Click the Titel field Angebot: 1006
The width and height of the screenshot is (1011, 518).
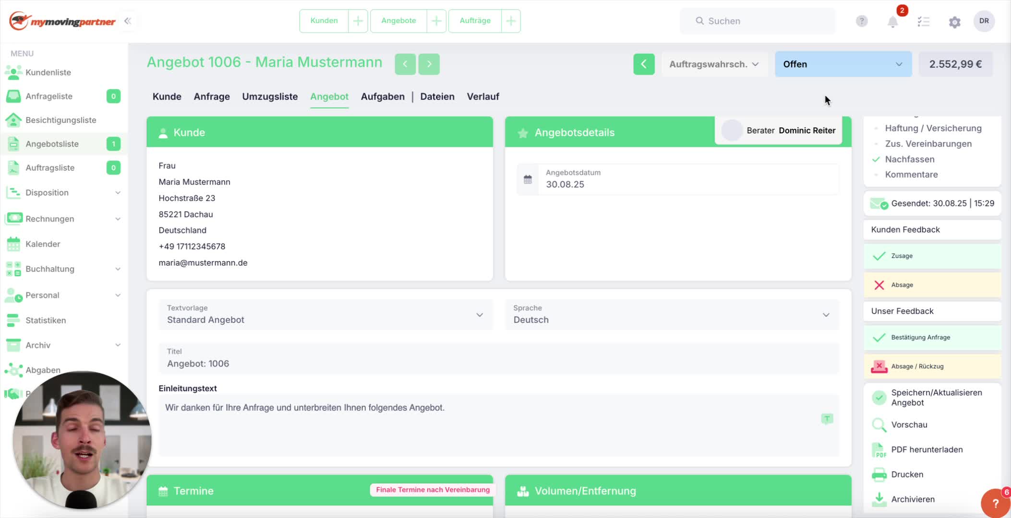pos(499,358)
